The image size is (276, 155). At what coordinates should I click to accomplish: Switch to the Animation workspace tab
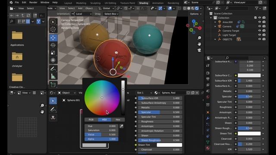(x=158, y=3)
